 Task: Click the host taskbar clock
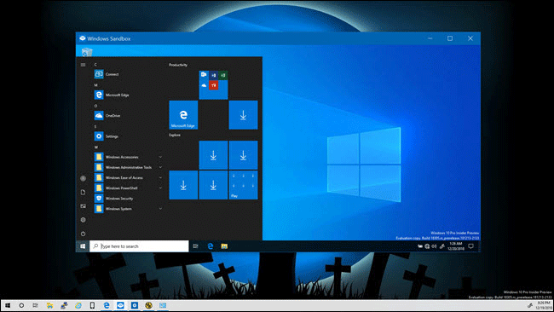coord(544,305)
